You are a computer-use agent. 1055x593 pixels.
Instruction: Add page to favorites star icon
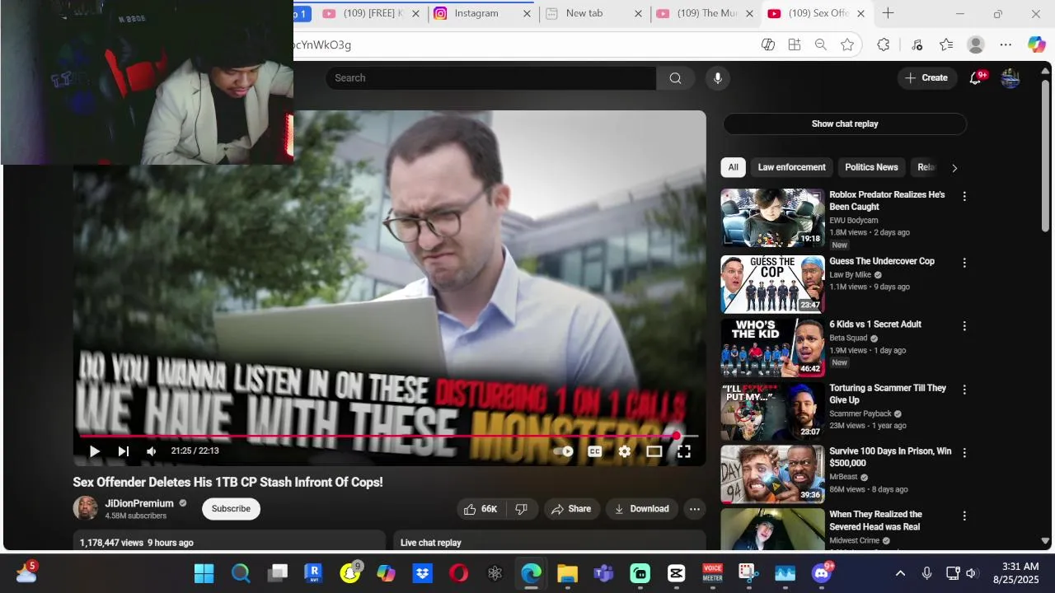coord(847,44)
